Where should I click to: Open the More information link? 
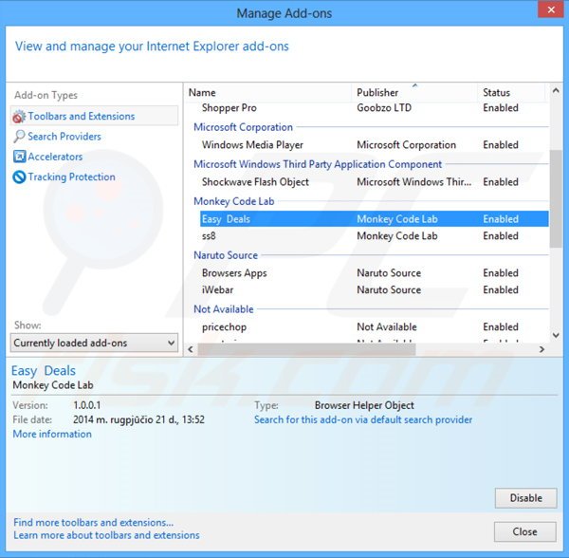[52, 435]
